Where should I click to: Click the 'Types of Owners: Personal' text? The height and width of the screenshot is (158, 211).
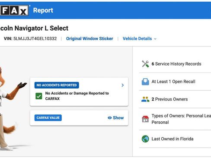(x=181, y=119)
